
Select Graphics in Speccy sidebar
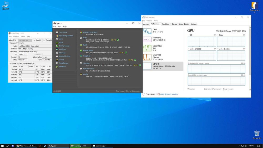pyautogui.click(x=63, y=49)
